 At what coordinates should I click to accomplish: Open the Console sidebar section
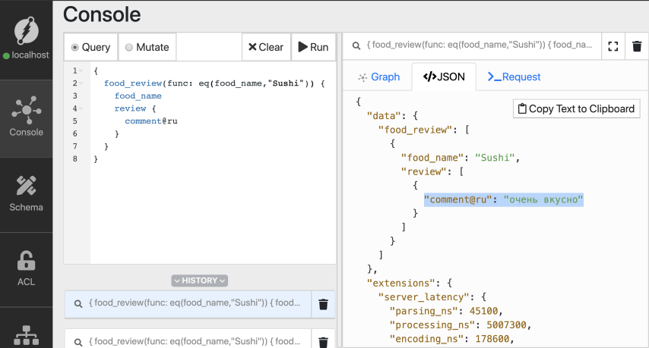(x=26, y=118)
